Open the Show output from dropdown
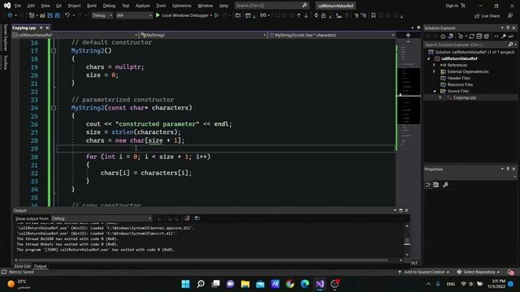Viewport: 520px width, 292px height. (102, 218)
